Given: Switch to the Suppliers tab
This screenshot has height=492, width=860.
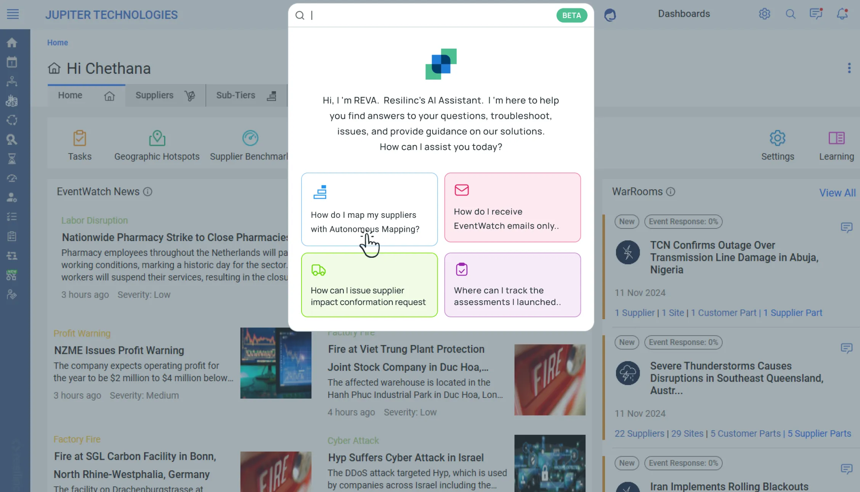Looking at the screenshot, I should [154, 95].
